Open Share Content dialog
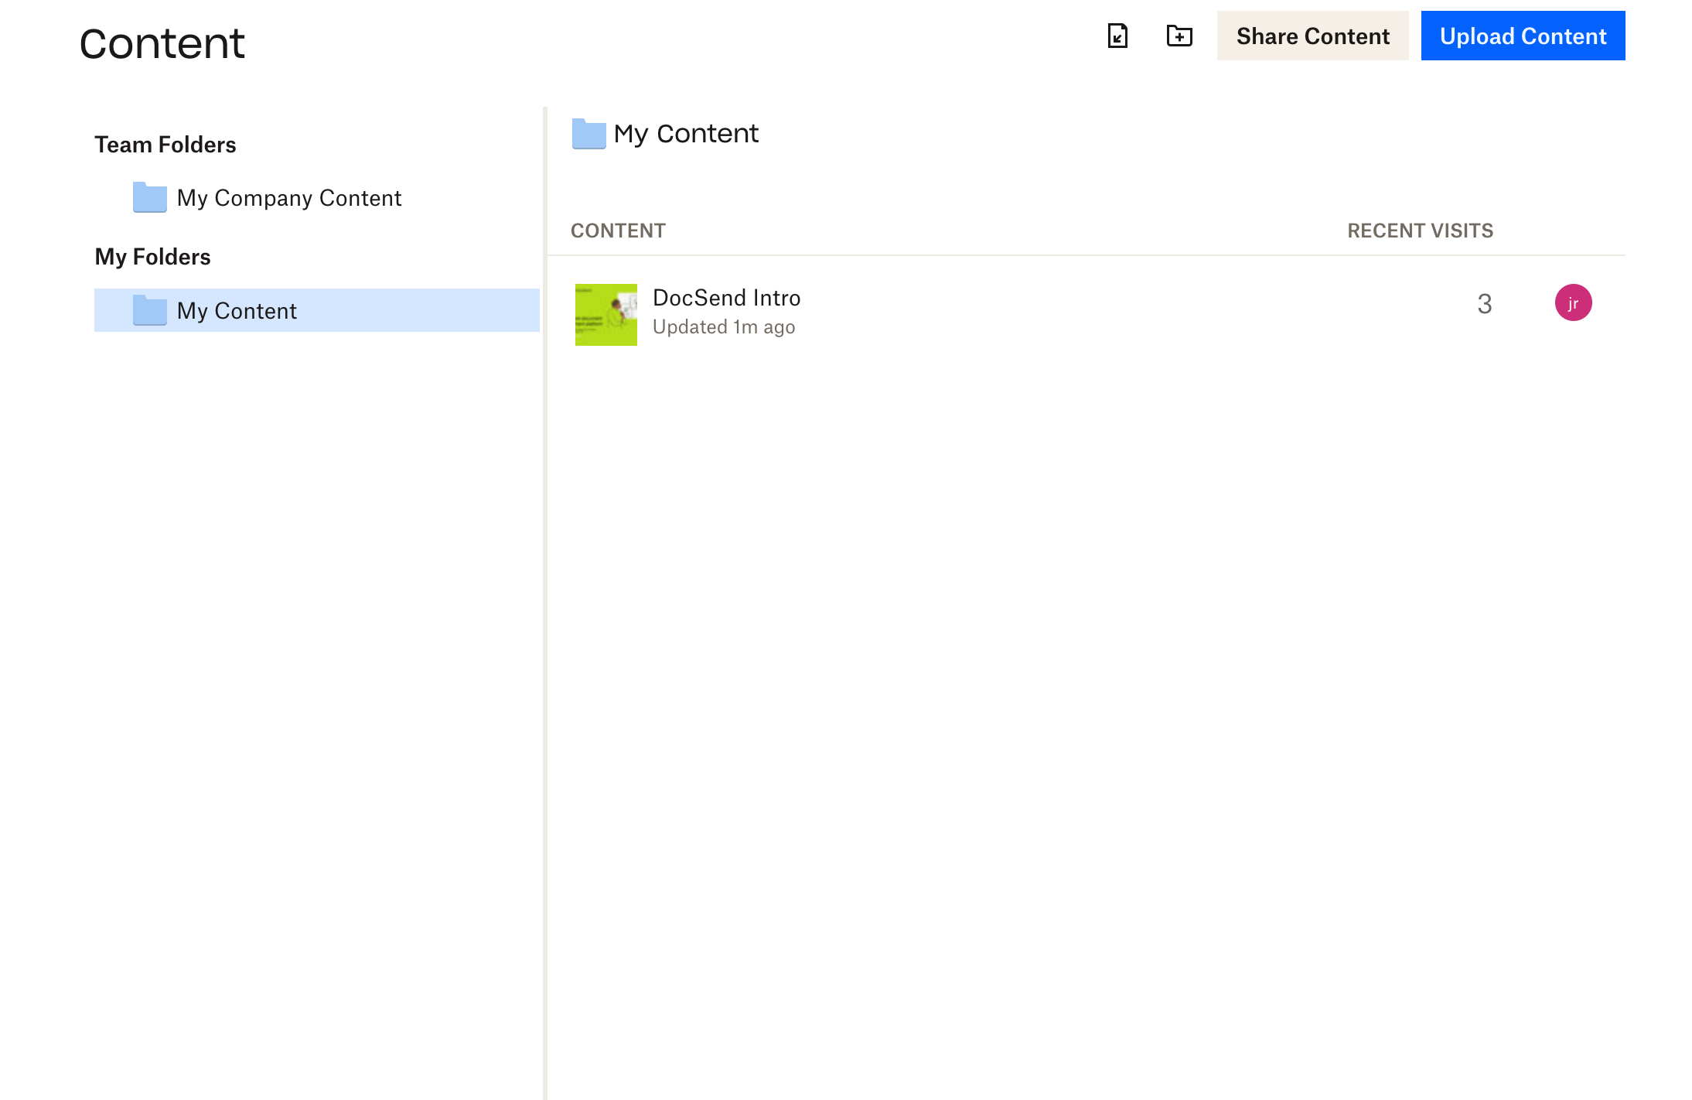The image size is (1692, 1100). tap(1312, 36)
